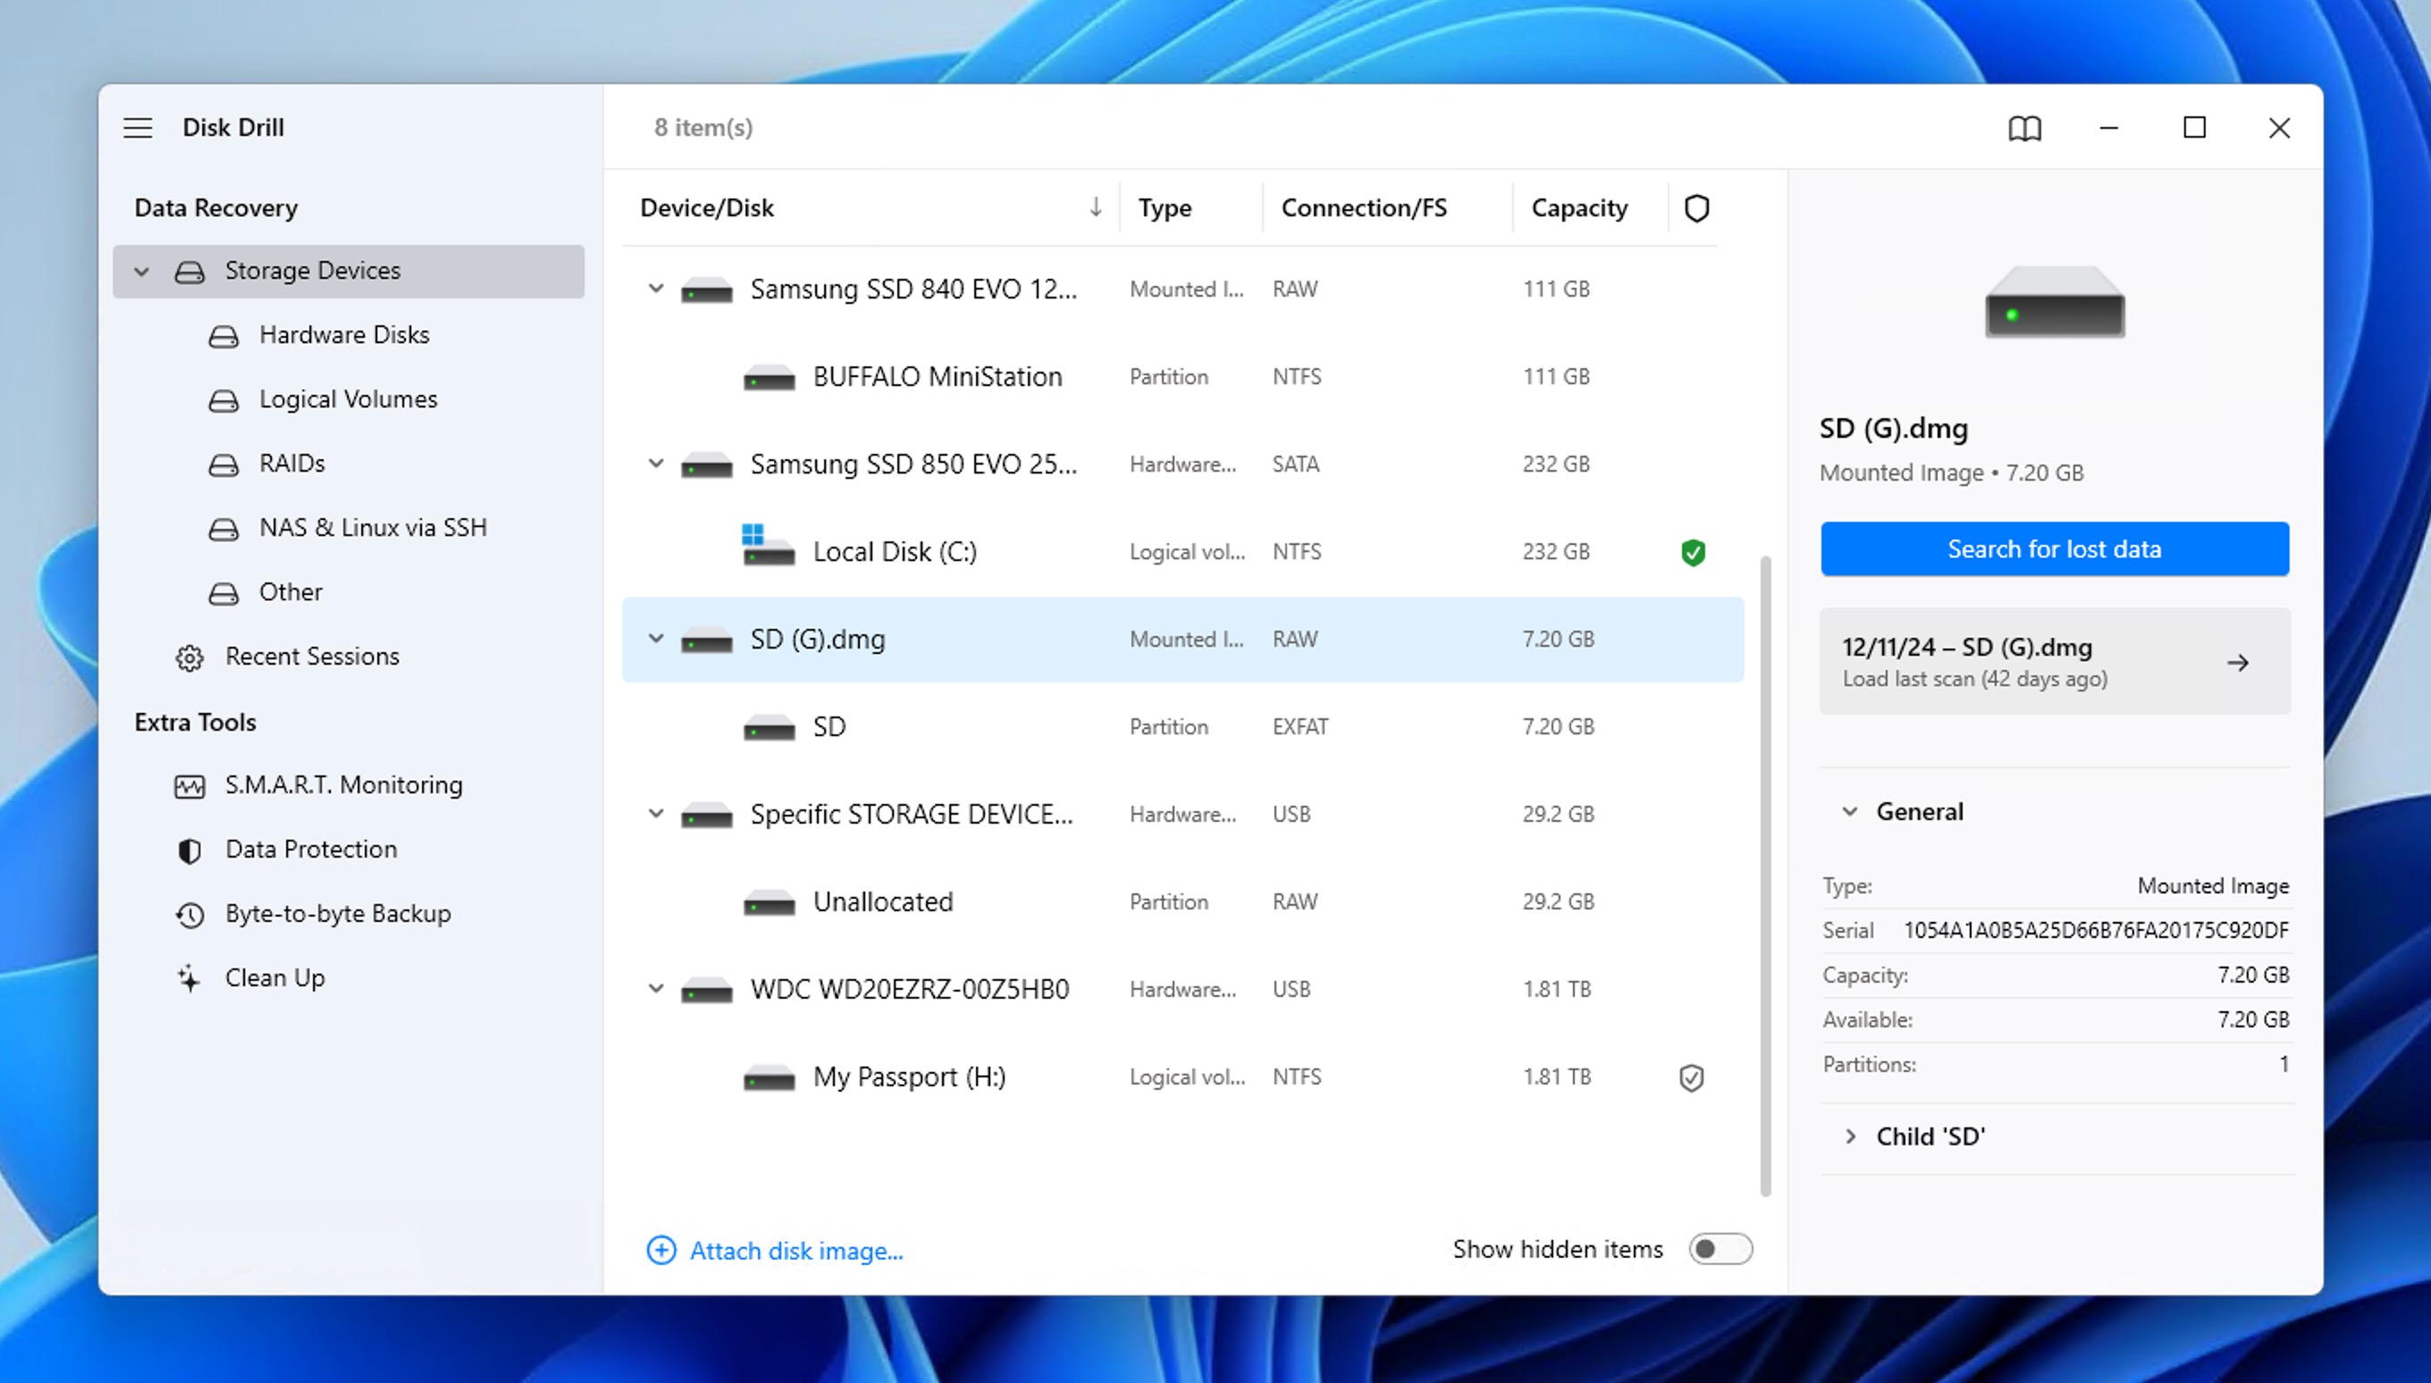Viewport: 2431px width, 1383px height.
Task: Open Data Protection in Extra Tools
Action: pos(348,849)
